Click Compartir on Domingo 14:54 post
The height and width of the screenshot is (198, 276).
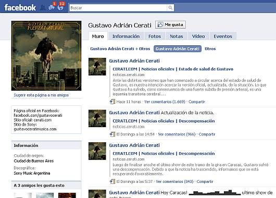[x=207, y=134]
